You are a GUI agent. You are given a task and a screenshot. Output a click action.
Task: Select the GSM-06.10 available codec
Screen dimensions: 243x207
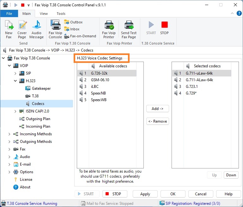pyautogui.click(x=107, y=80)
